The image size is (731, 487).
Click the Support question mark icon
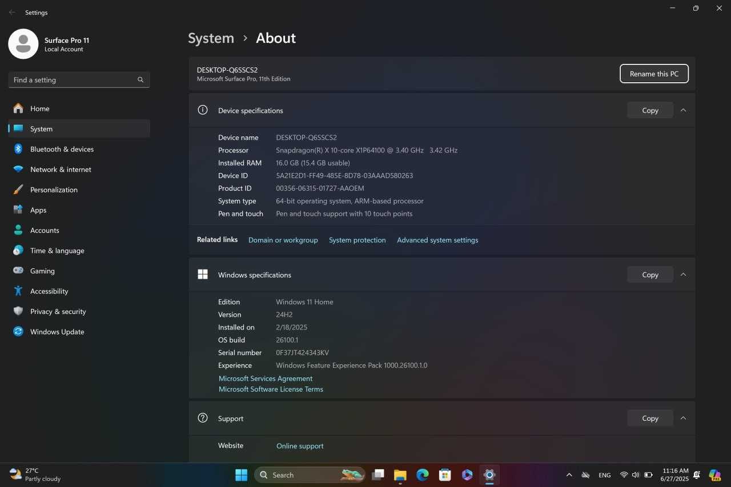[x=202, y=418]
